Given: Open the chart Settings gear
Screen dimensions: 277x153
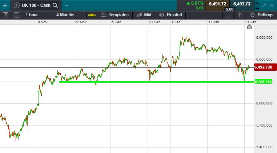Looking at the screenshot, I should click(x=253, y=15).
